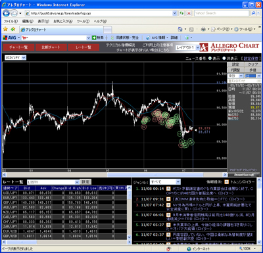263x253 pixels.
Task: Select the 非表示 news number radio button
Action: tap(224, 58)
